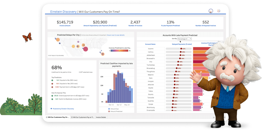Image resolution: width=262 pixels, height=134 pixels.
Task: Select the Skyndu account name
Action: 150,94
